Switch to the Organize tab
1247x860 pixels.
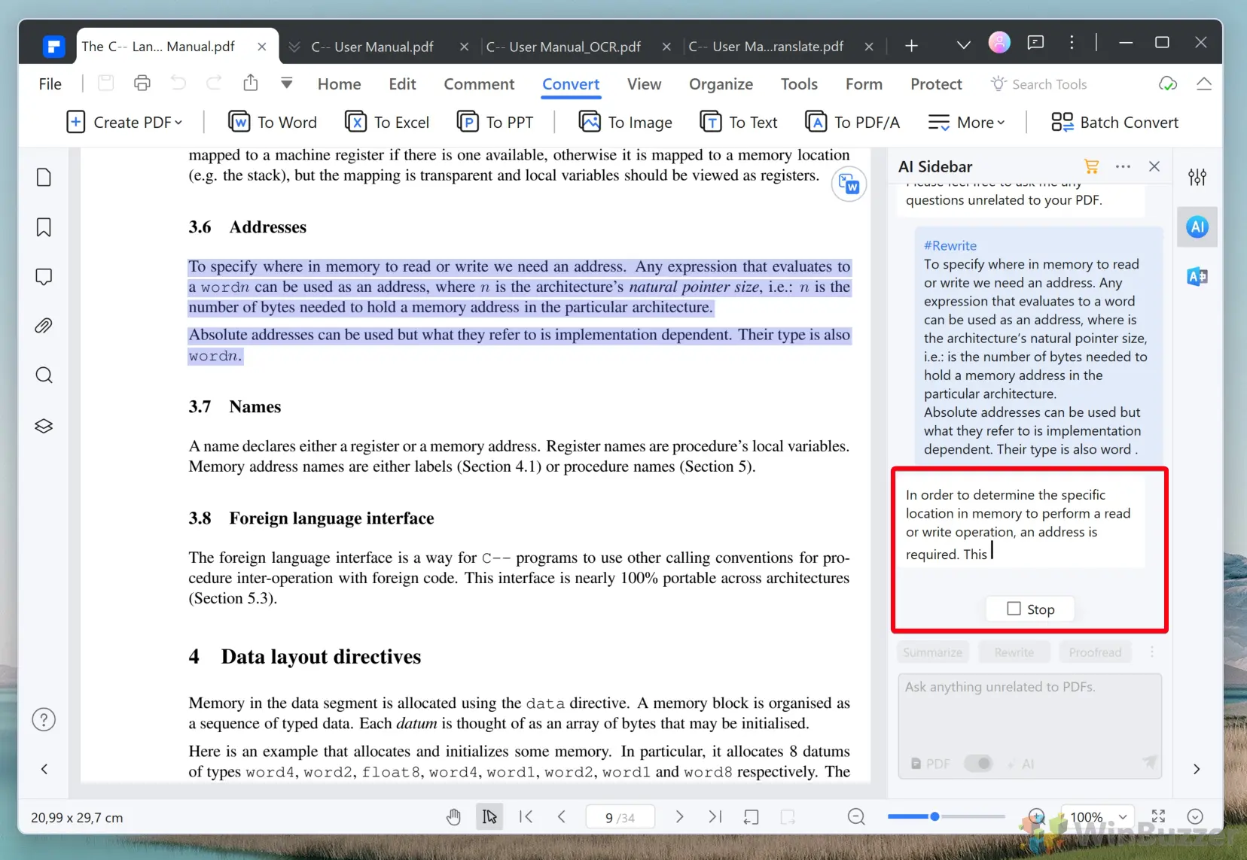(721, 84)
